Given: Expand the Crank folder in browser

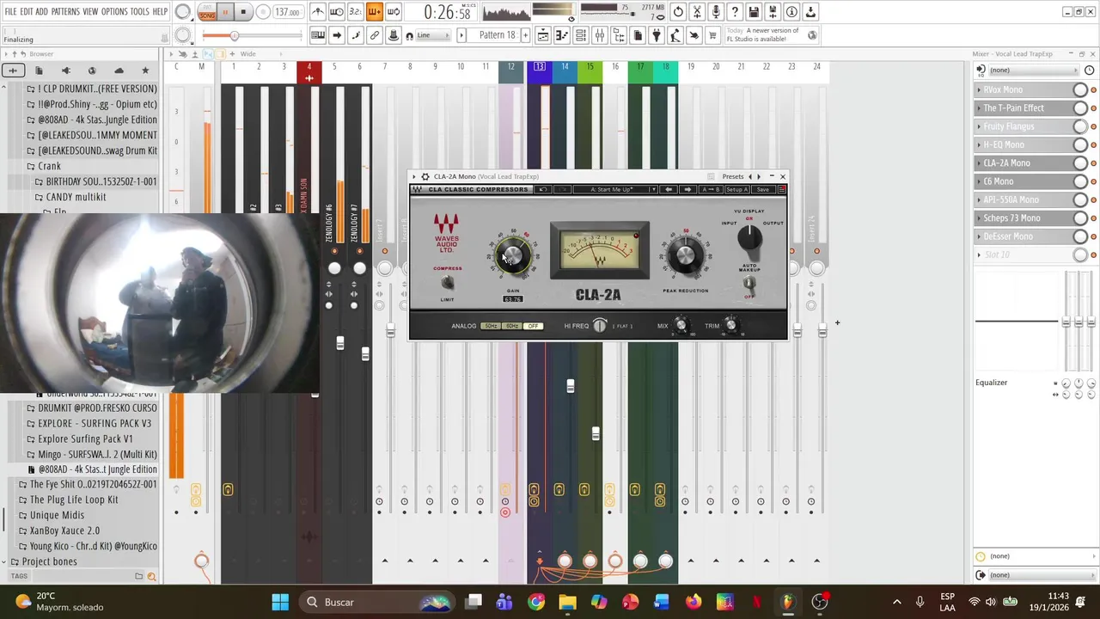Looking at the screenshot, I should point(49,166).
